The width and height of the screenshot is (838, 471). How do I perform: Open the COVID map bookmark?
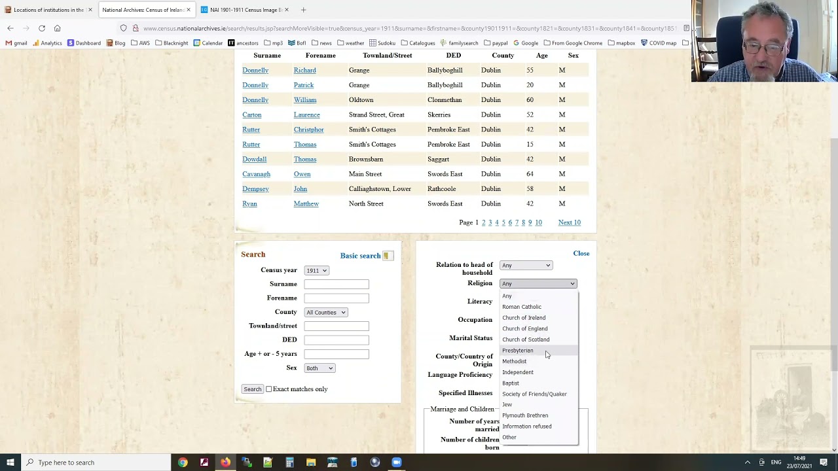pyautogui.click(x=659, y=43)
